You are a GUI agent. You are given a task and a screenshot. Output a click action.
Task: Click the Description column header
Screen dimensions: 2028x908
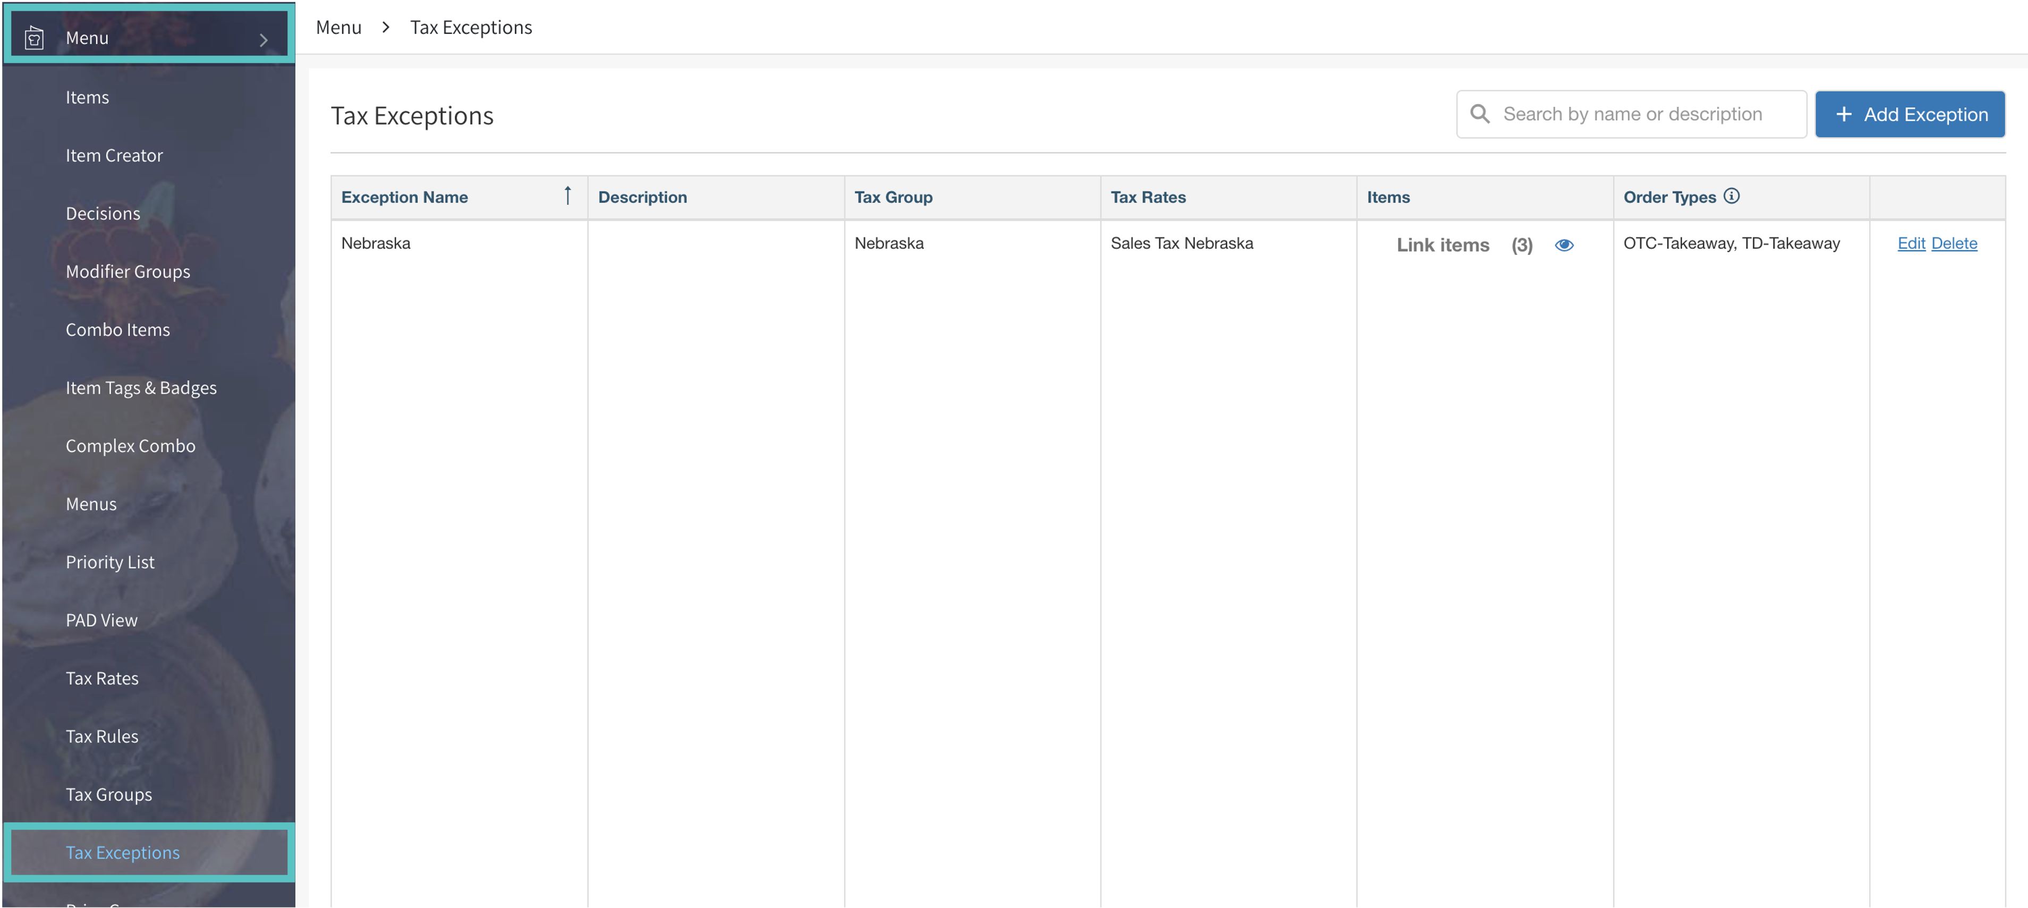[642, 198]
